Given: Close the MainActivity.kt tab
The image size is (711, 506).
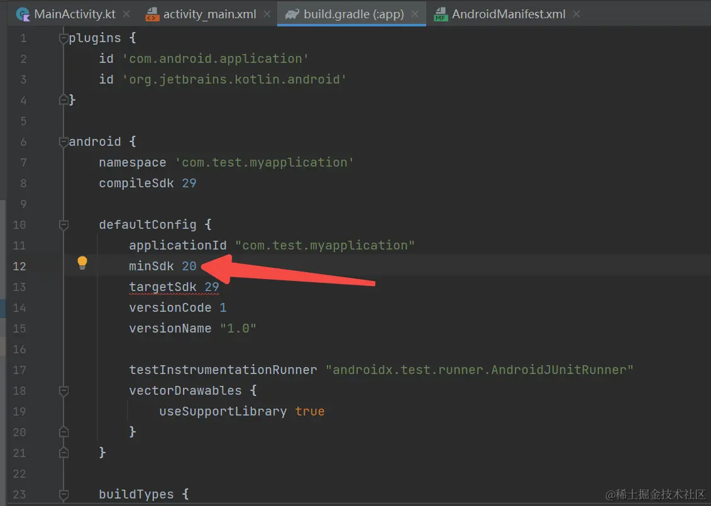Looking at the screenshot, I should pos(126,14).
